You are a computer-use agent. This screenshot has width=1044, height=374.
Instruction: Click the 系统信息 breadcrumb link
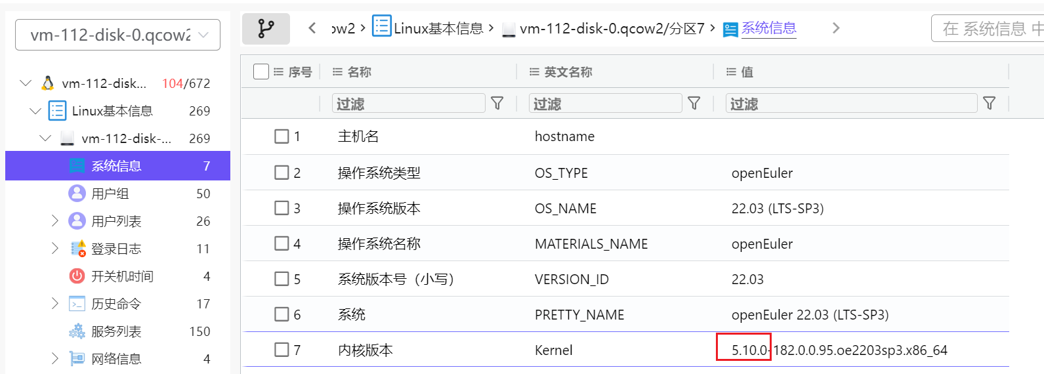(768, 28)
